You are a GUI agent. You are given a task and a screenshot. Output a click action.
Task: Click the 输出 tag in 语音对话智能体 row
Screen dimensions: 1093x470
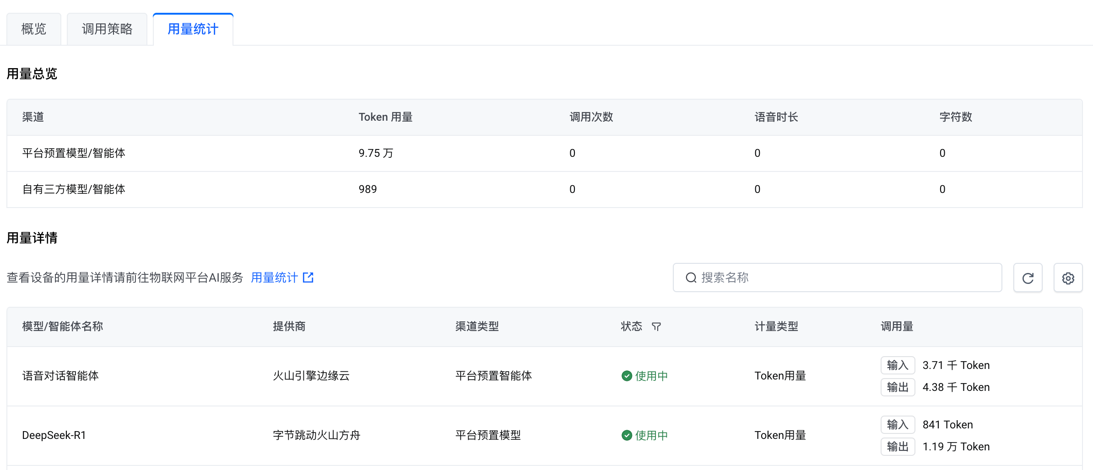(897, 387)
